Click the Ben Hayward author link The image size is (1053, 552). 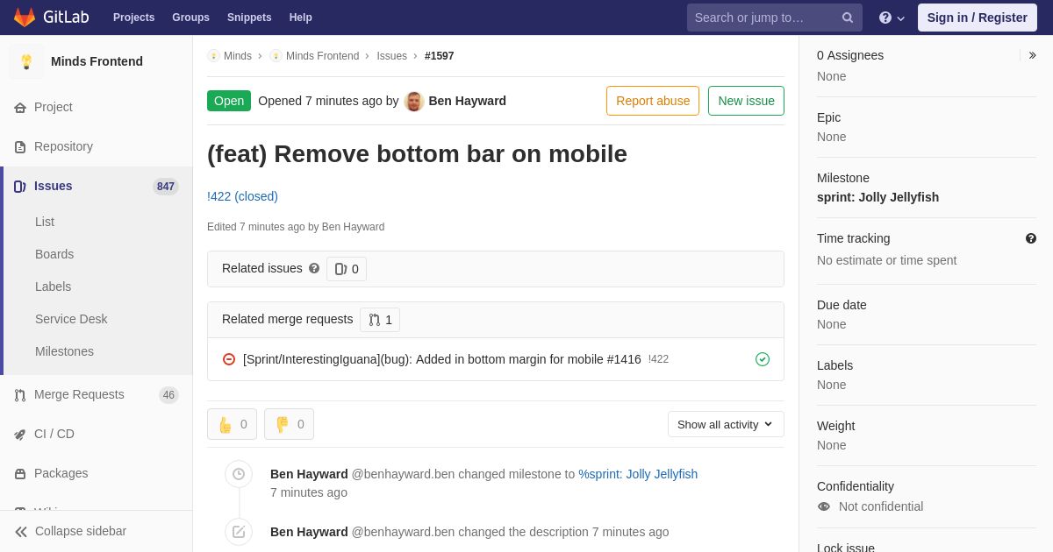467,101
